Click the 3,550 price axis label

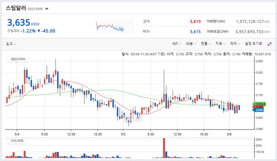pos(259,129)
